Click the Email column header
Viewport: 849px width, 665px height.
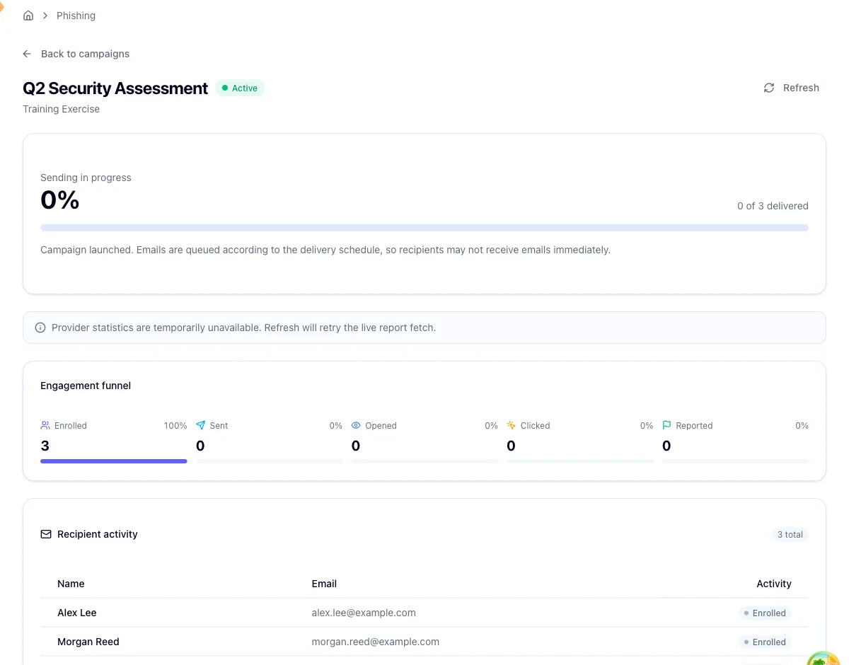324,584
